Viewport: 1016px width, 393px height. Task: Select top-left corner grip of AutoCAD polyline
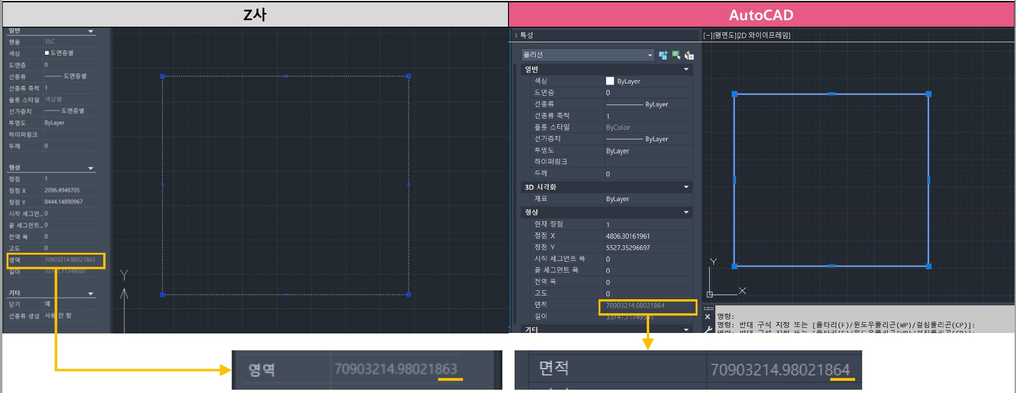(x=735, y=94)
